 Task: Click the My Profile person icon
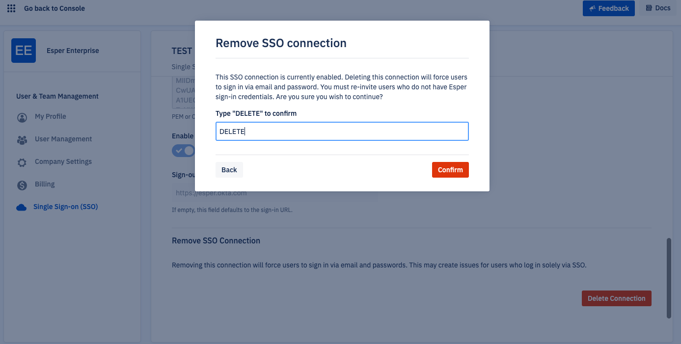coord(22,117)
